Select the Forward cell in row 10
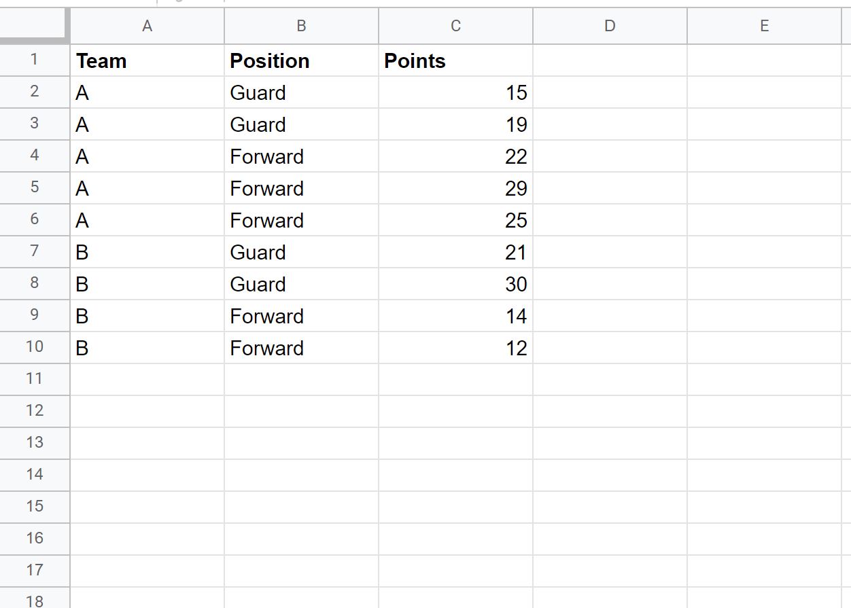851x608 pixels. (301, 348)
